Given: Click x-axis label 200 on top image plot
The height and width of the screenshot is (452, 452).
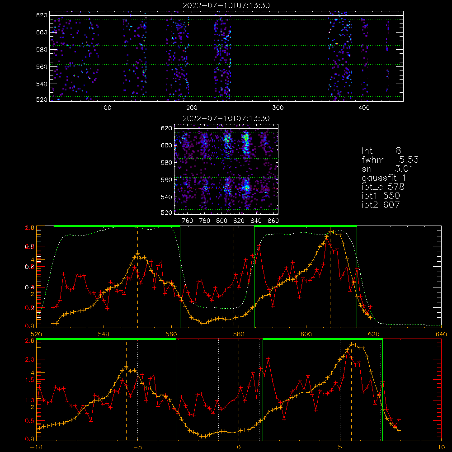Looking at the screenshot, I should (192, 108).
